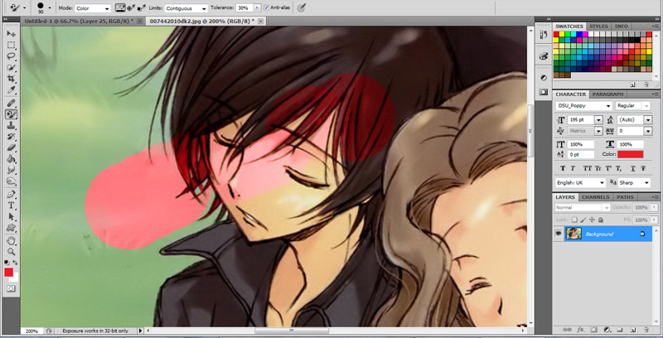The width and height of the screenshot is (663, 338).
Task: Switch to the Info tab
Action: [x=621, y=27]
